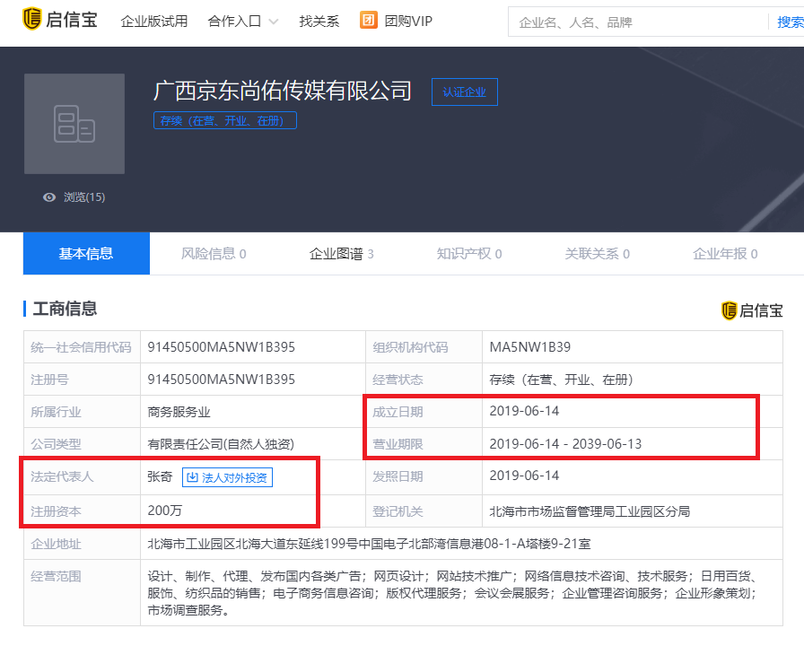Image resolution: width=804 pixels, height=646 pixels.
Task: Click the 存续（在营、开业、在册）status tag
Action: (x=225, y=120)
